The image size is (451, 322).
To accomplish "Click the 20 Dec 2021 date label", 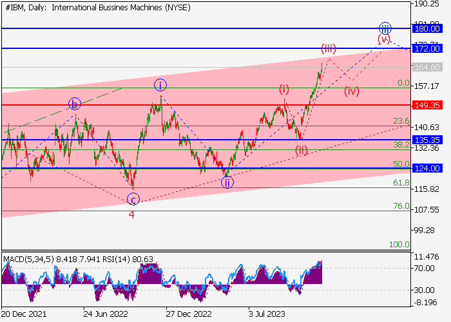I will (x=24, y=314).
